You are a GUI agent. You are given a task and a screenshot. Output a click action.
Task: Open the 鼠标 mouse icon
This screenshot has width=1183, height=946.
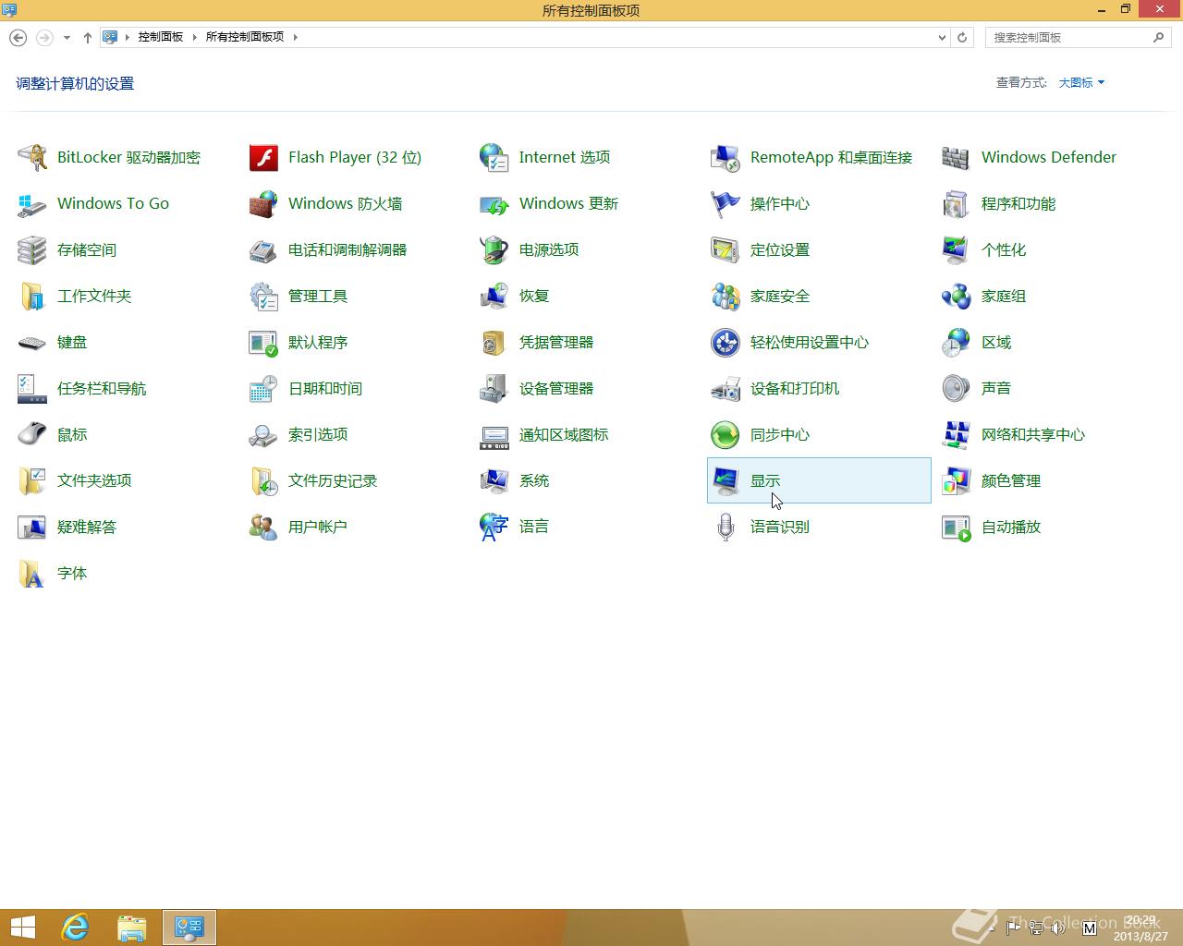(32, 434)
